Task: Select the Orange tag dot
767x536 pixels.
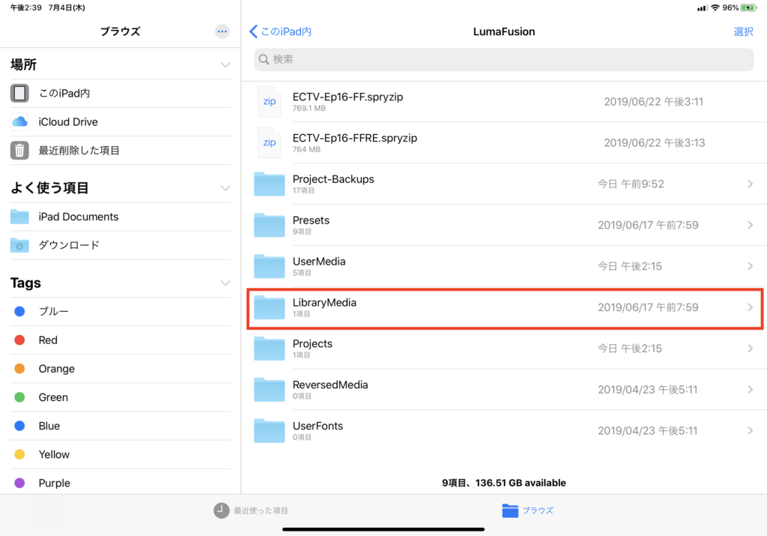Action: (19, 369)
